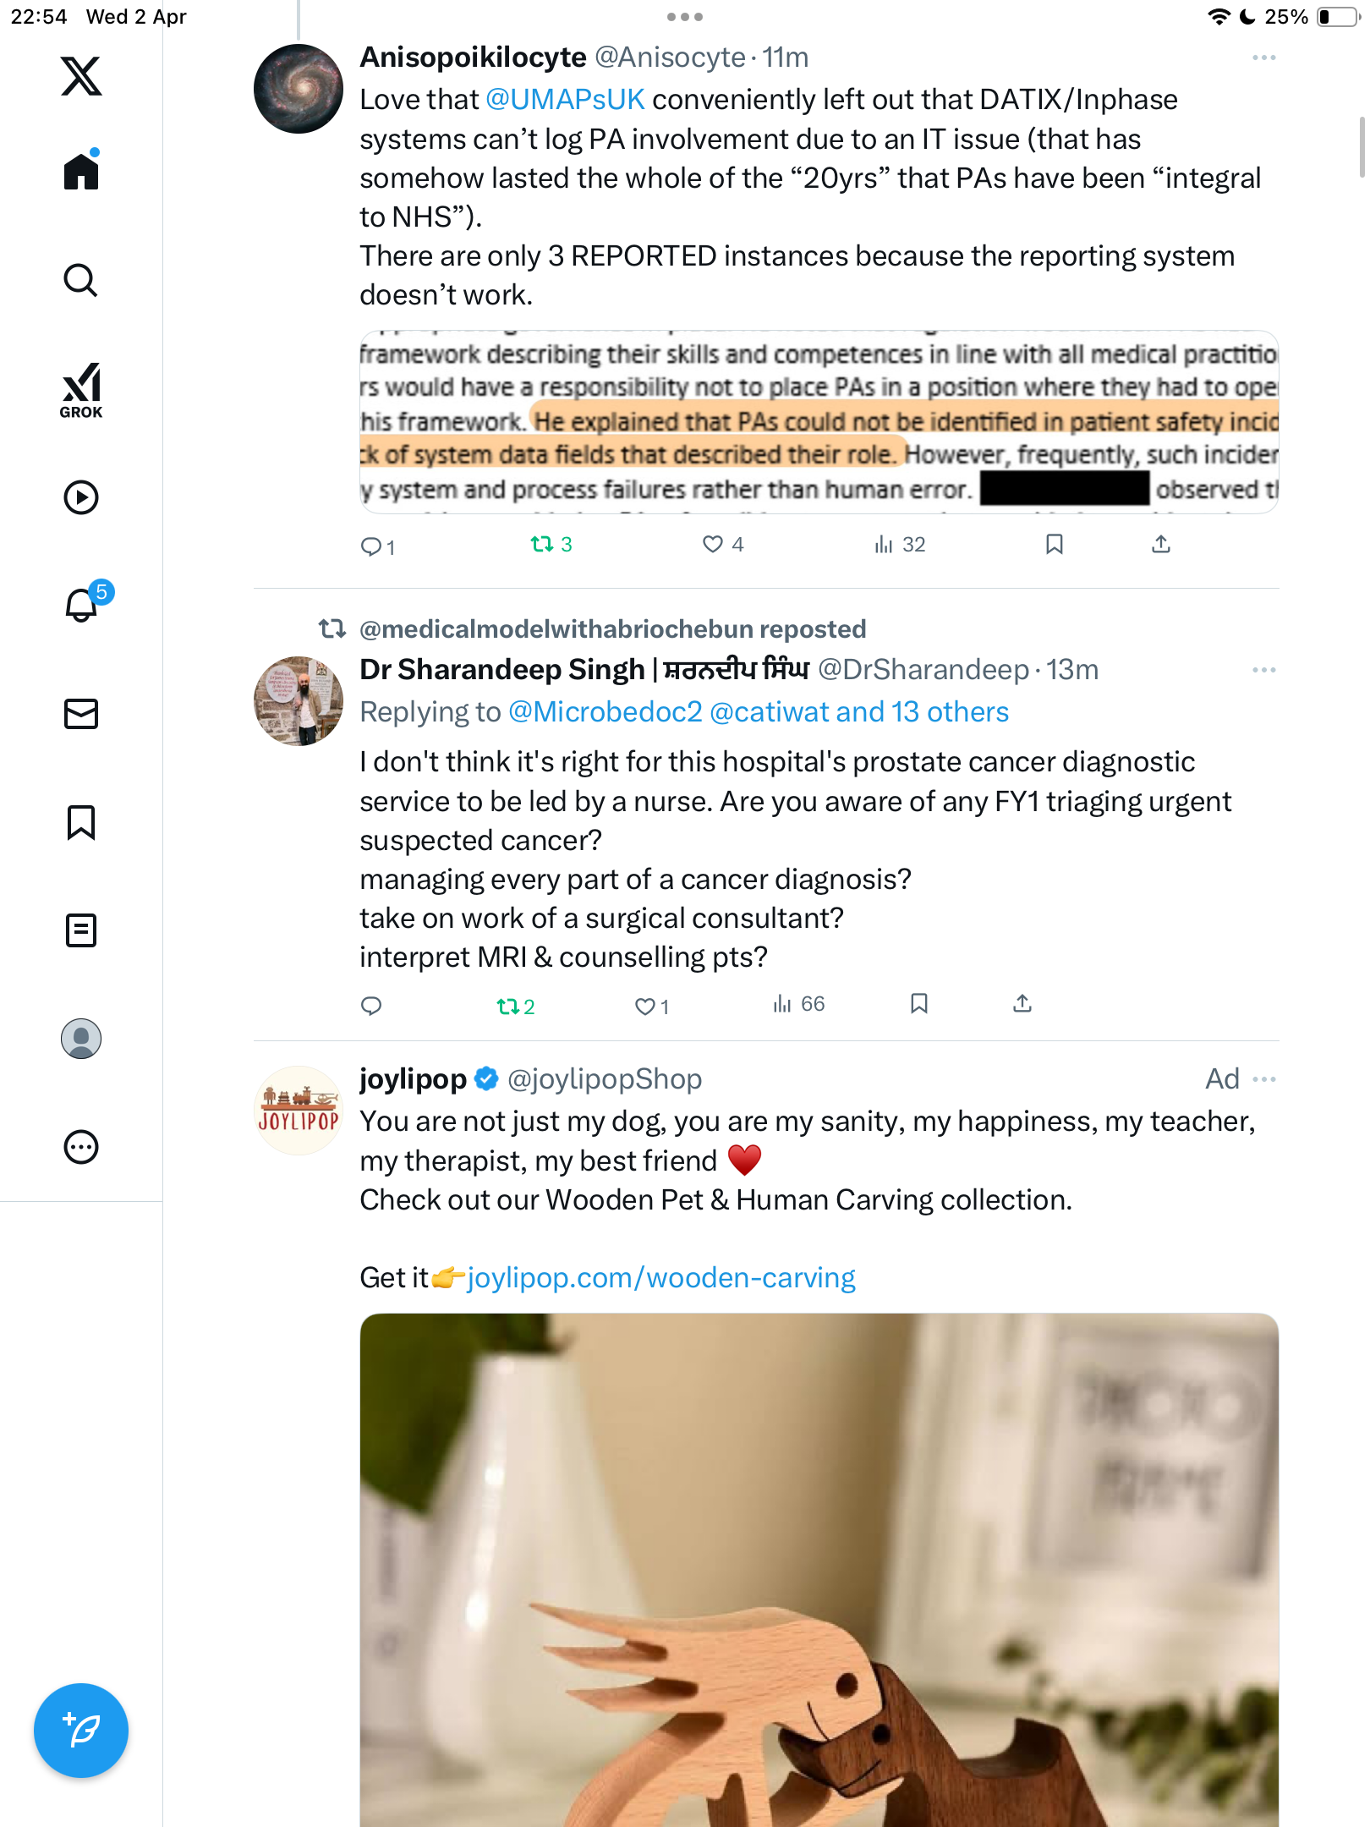Open the Lists icon in sidebar
This screenshot has width=1370, height=1827.
tap(81, 930)
